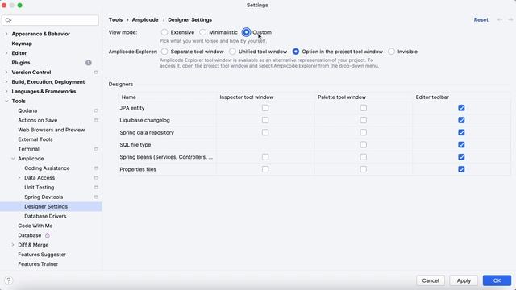
Task: Click the Cancel button
Action: pos(431,280)
